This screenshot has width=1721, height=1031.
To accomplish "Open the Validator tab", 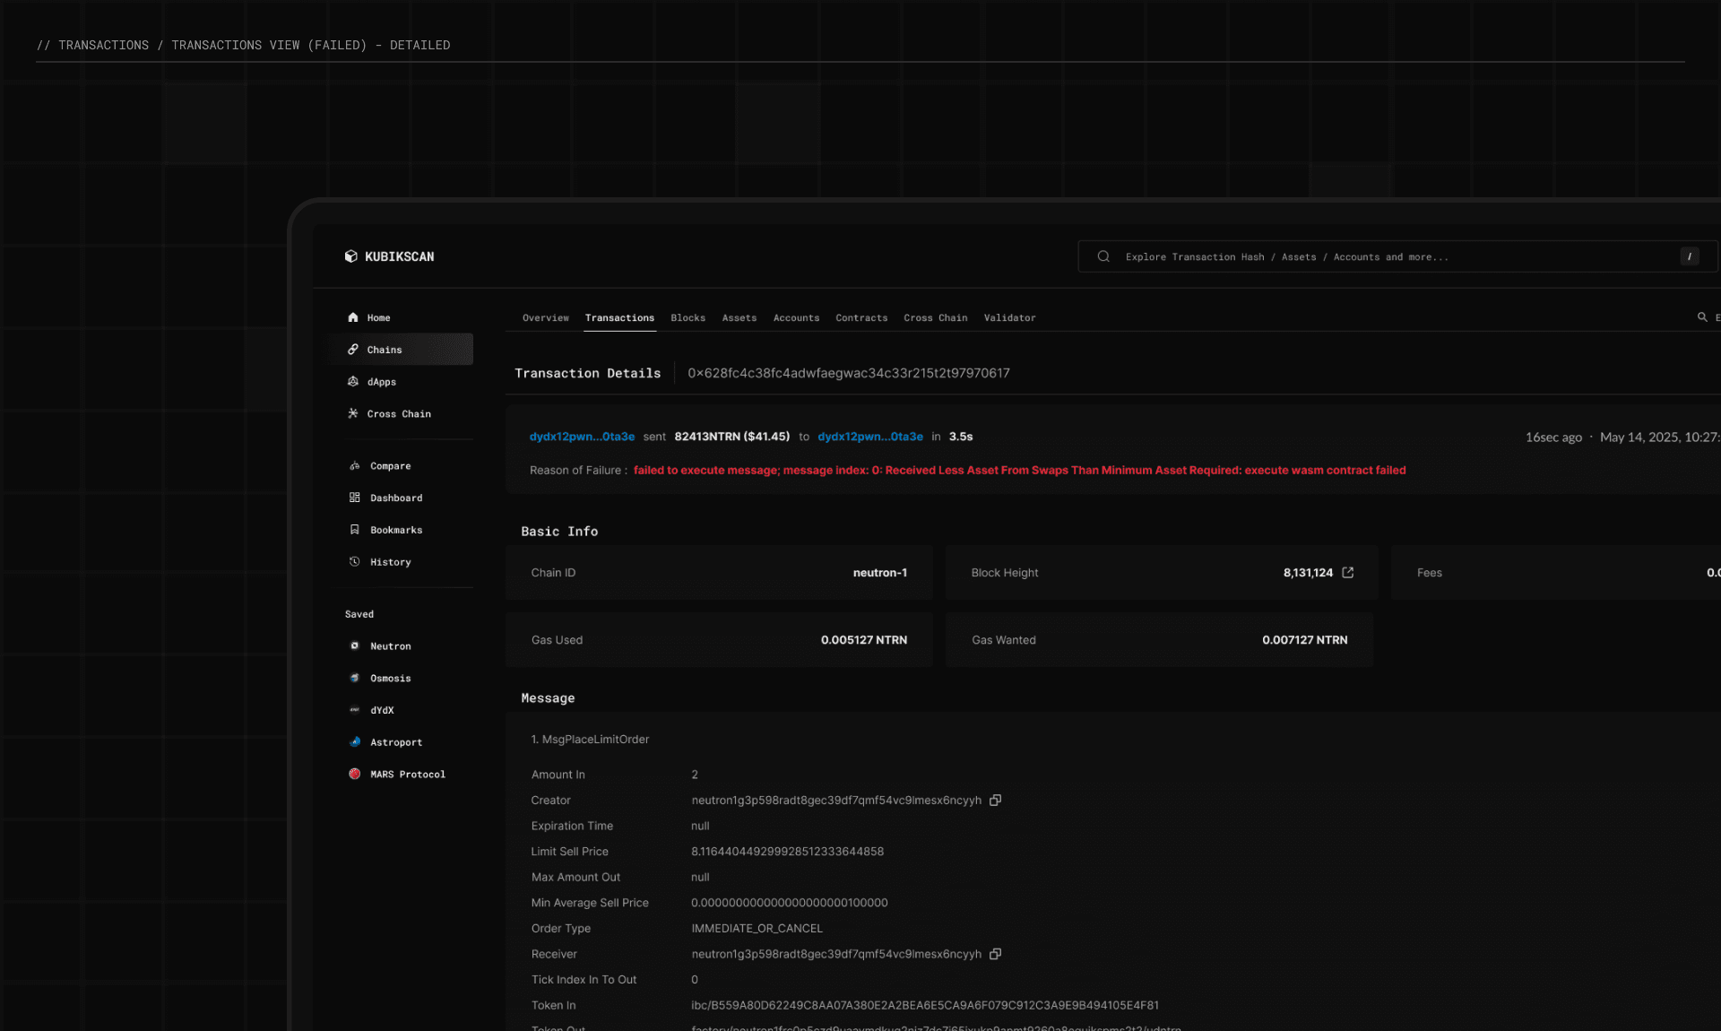I will (x=1009, y=318).
